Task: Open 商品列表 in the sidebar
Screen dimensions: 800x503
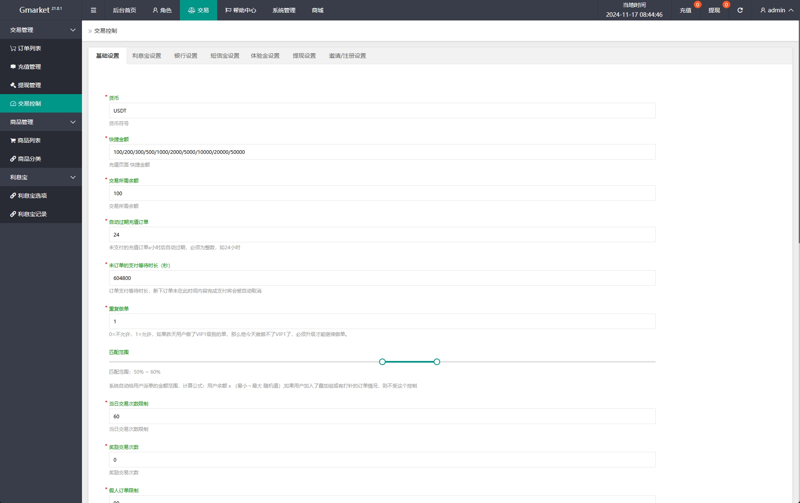Action: pos(29,140)
